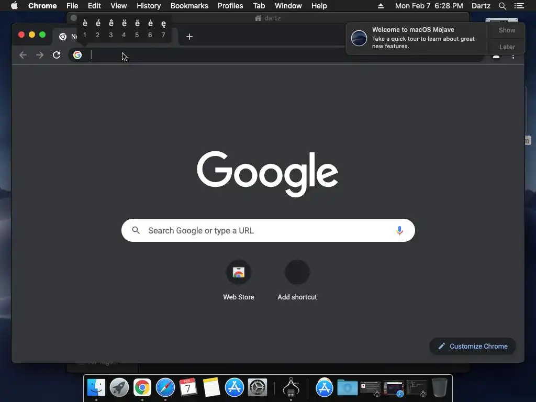Click Dartz user name in menu bar

click(481, 6)
